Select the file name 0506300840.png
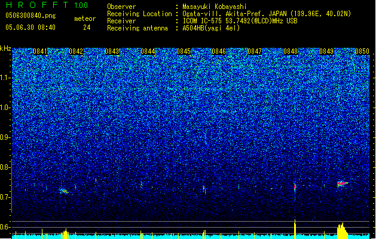Screen dimensions: 376x239 click(30, 16)
